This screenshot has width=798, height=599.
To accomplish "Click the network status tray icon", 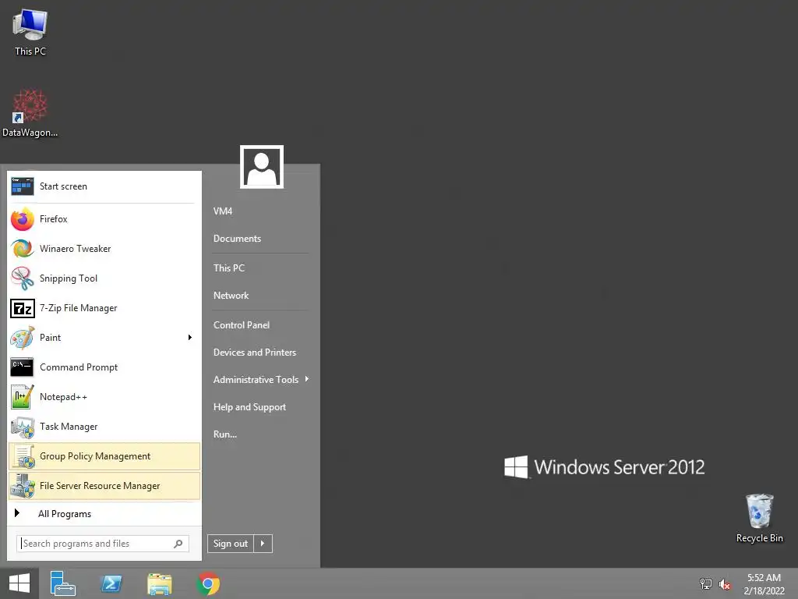I will [x=705, y=583].
